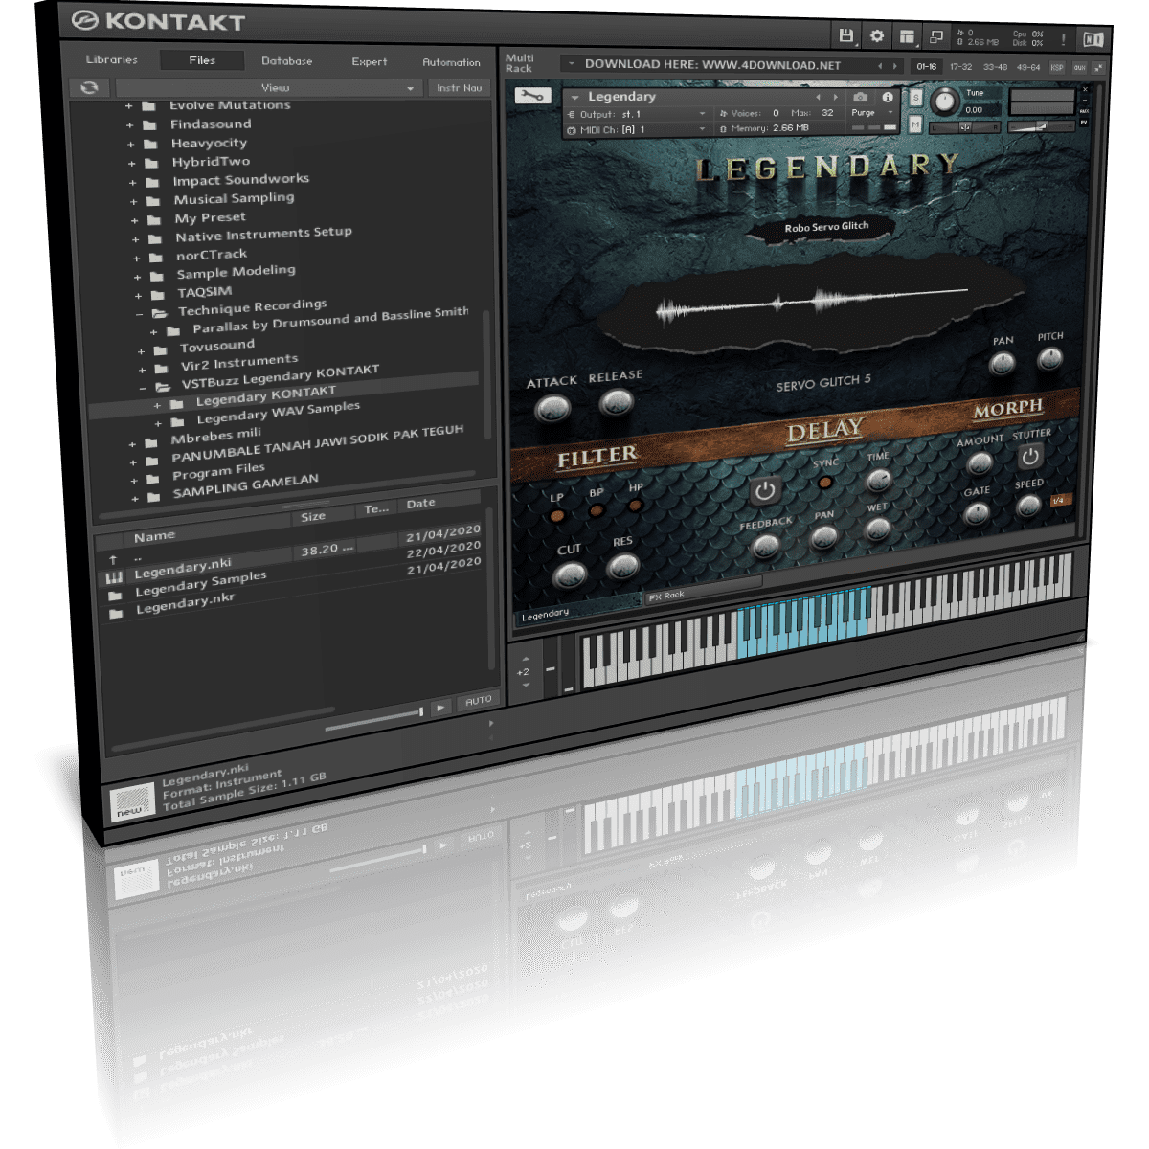Select the 01-16 rack page
The height and width of the screenshot is (1149, 1149).
pos(926,66)
